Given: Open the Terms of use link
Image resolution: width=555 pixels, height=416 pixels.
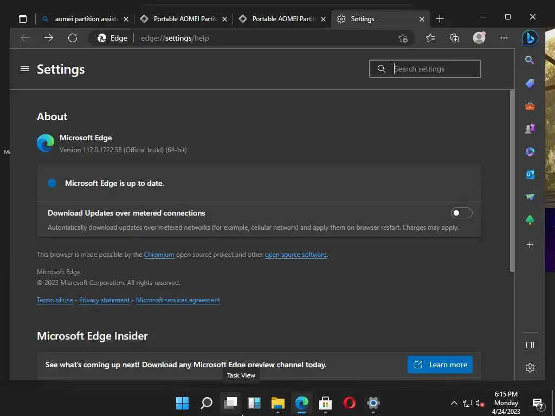Looking at the screenshot, I should (x=55, y=300).
